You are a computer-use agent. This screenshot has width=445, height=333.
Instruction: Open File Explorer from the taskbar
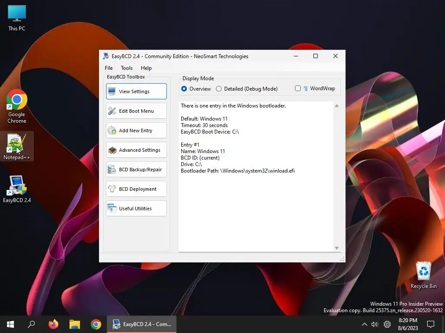point(75,324)
